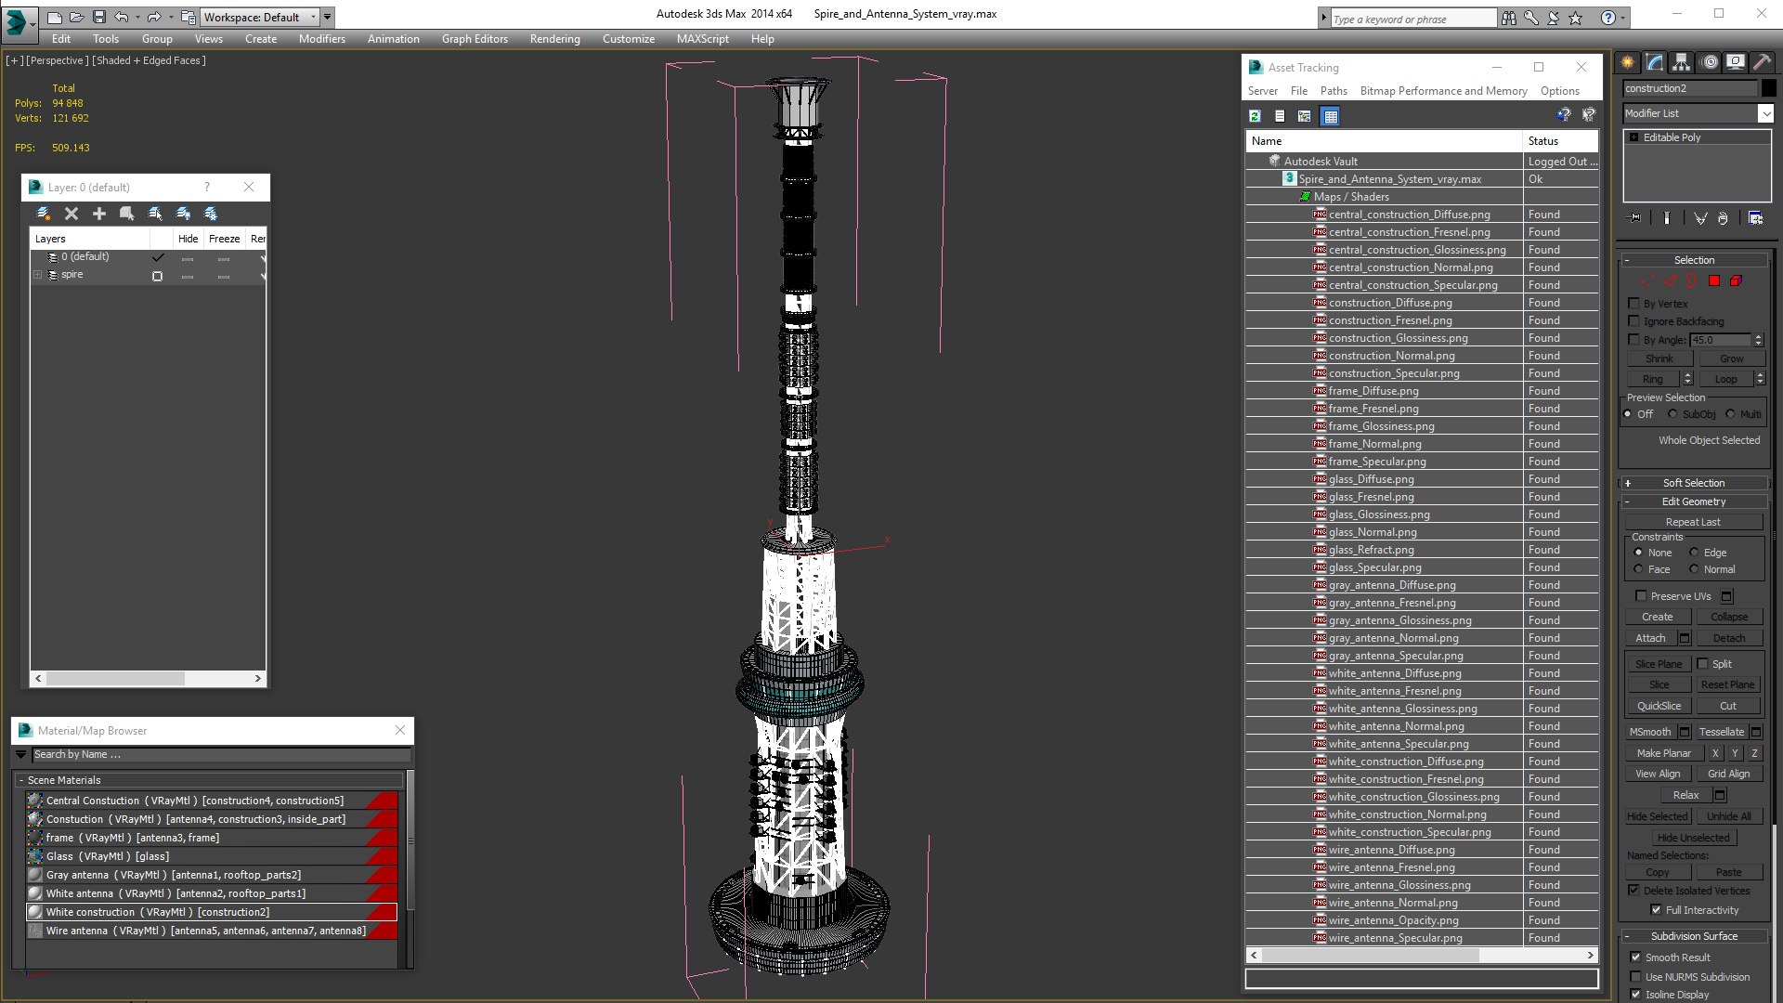Open Paths menu in Asset Tracking
Screen dimensions: 1783x1003
pos(1334,91)
